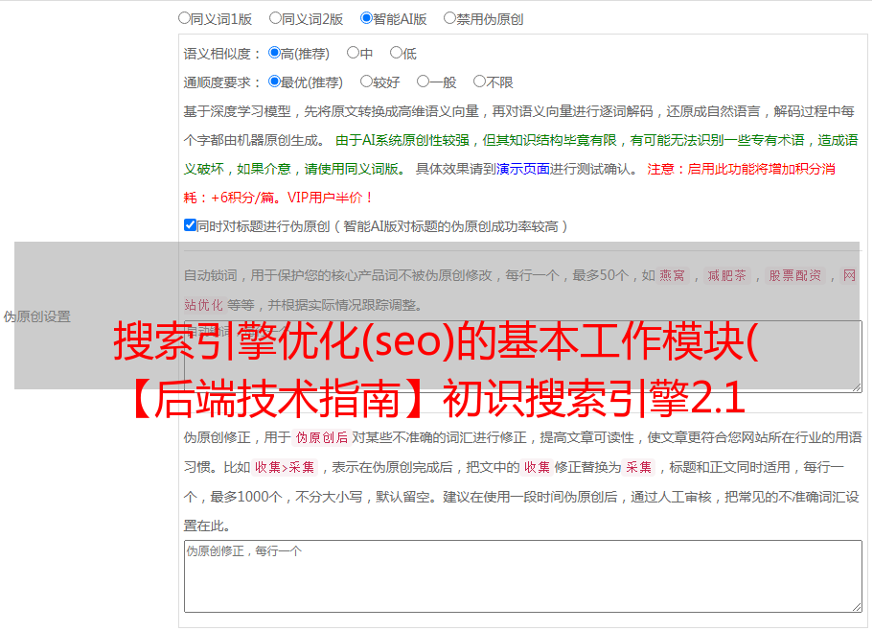Screen dimensions: 873x631
Task: Set 通顺度要求 to 不限
Action: tap(479, 82)
